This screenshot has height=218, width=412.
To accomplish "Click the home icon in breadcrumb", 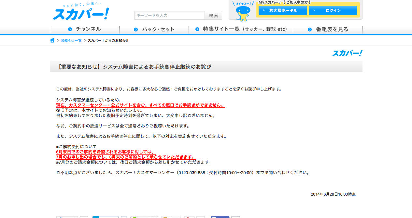I will tap(52, 41).
